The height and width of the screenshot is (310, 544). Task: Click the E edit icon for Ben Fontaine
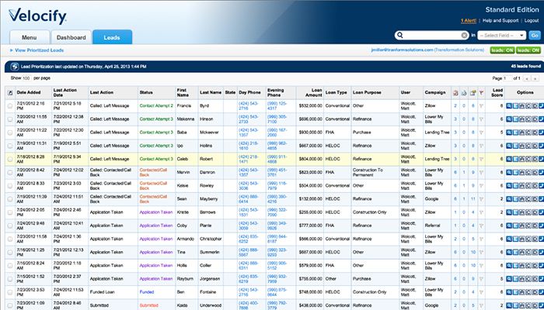[515, 292]
